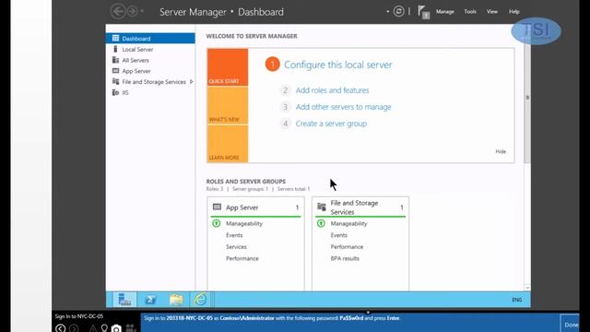The image size is (590, 332).
Task: Click Configure this local server link
Action: click(338, 65)
